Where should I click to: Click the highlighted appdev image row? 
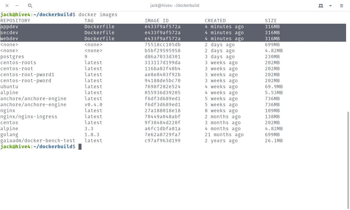pyautogui.click(x=9, y=26)
